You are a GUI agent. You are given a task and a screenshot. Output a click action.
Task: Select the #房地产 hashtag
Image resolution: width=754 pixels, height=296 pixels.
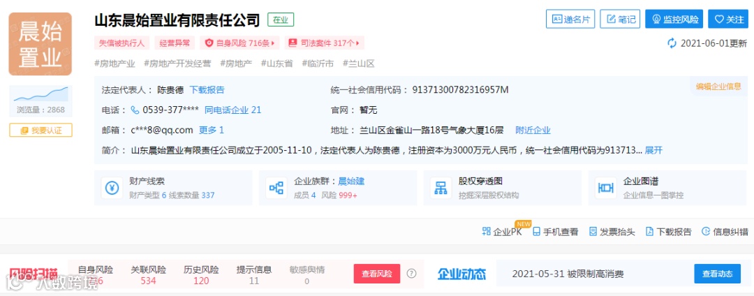coord(236,64)
